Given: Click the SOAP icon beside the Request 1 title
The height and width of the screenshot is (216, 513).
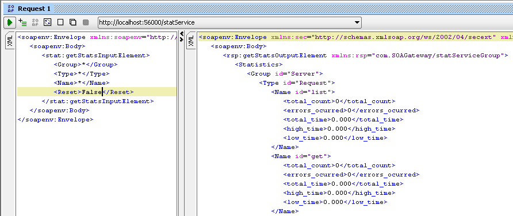Looking at the screenshot, I should click(x=10, y=9).
